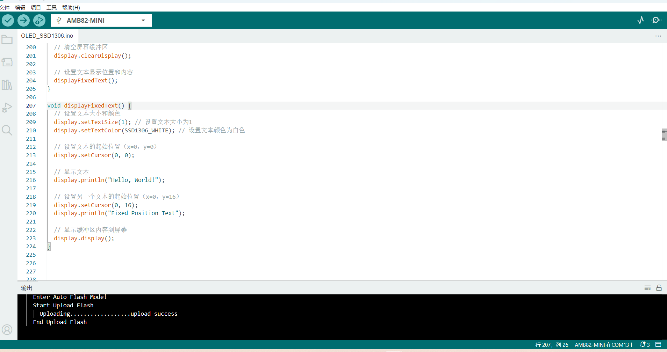Open the 帮助(H) menu
The width and height of the screenshot is (667, 352).
[71, 7]
